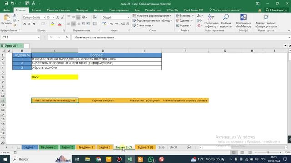Image resolution: width=291 pixels, height=163 pixels.
Task: Increase font size with larger A icon
Action: [x=58, y=17]
